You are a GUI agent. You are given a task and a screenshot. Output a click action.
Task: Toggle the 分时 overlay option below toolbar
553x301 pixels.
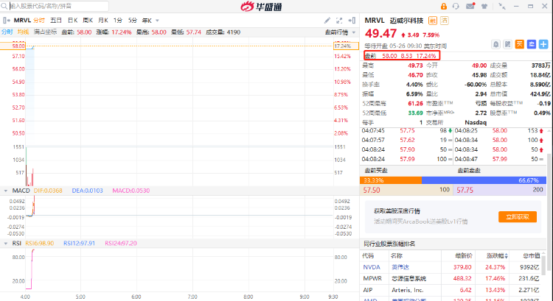click(7, 32)
